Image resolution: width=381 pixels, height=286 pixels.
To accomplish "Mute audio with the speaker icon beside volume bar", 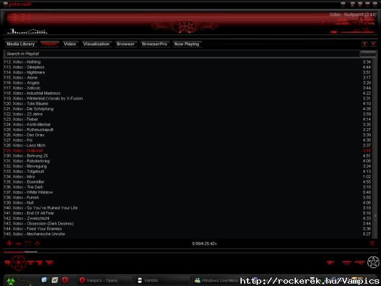I will pos(333,32).
